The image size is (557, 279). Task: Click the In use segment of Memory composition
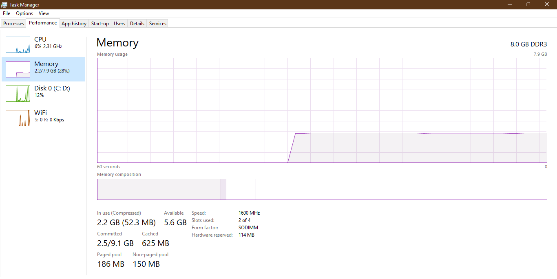tap(159, 189)
